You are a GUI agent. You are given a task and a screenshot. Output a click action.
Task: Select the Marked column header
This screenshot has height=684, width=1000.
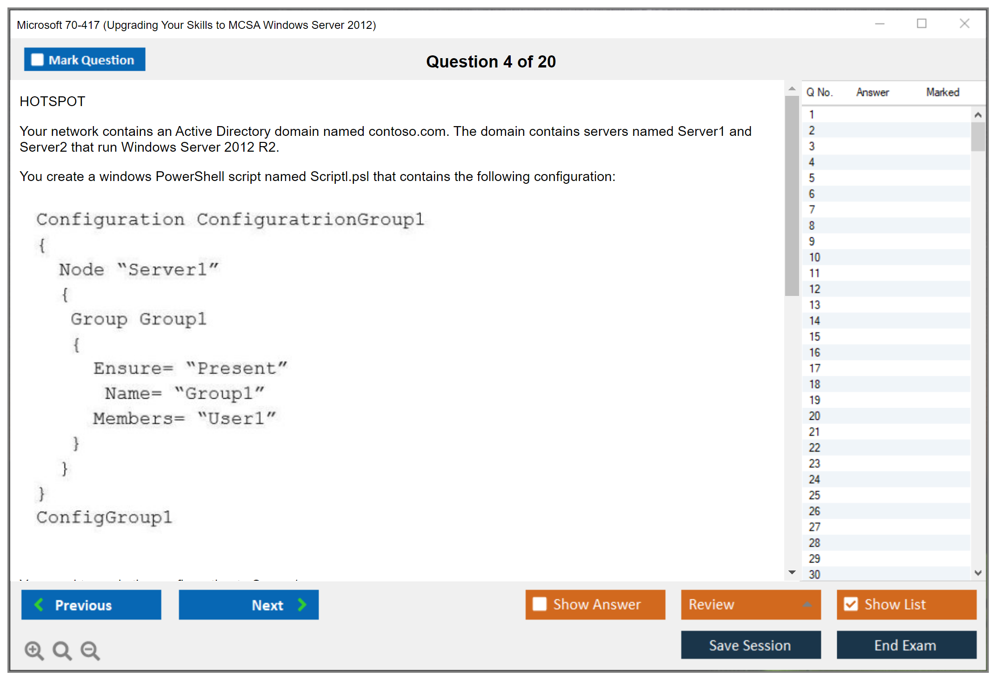pos(942,92)
